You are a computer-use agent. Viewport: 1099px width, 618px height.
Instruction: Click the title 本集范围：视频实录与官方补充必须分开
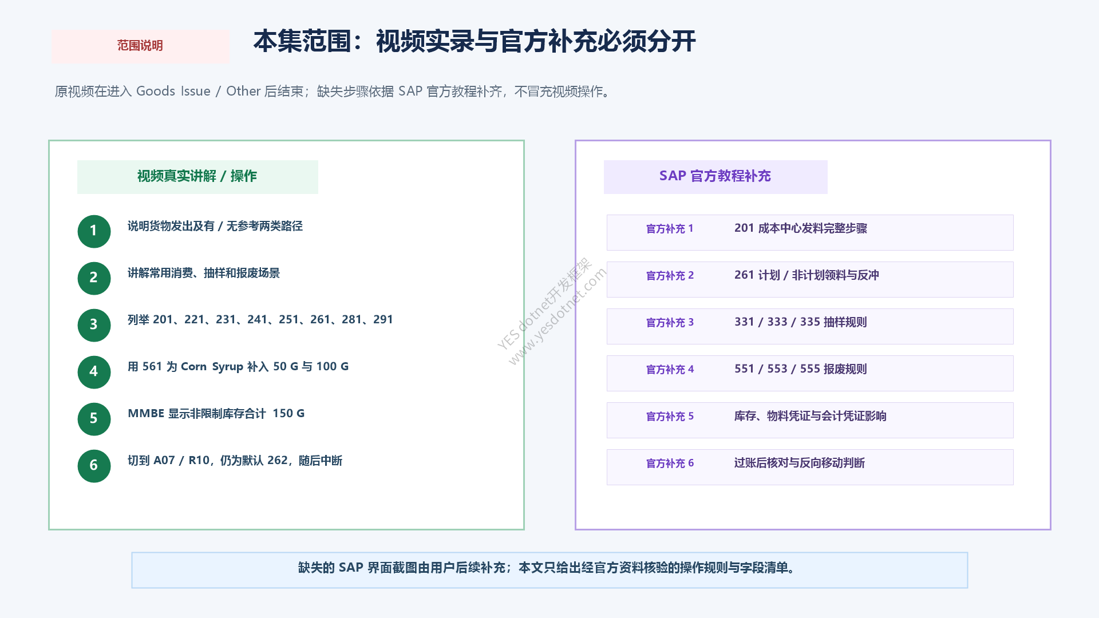point(475,41)
